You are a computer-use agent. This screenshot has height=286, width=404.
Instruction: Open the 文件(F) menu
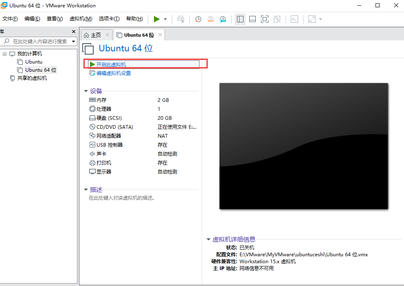coord(10,19)
